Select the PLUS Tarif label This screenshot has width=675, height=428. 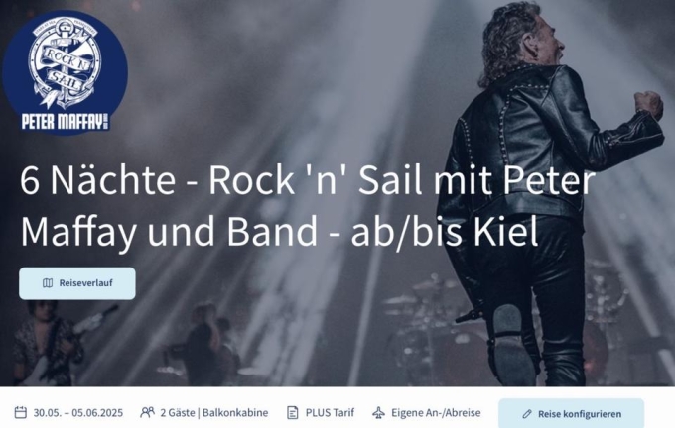click(330, 413)
